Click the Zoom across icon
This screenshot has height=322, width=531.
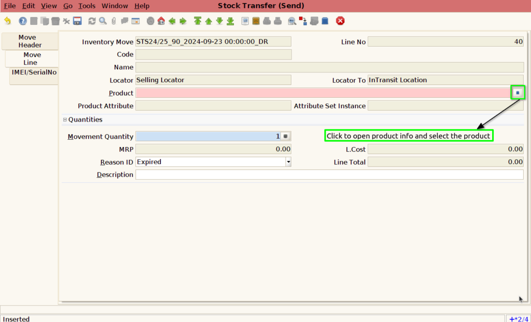[292, 21]
